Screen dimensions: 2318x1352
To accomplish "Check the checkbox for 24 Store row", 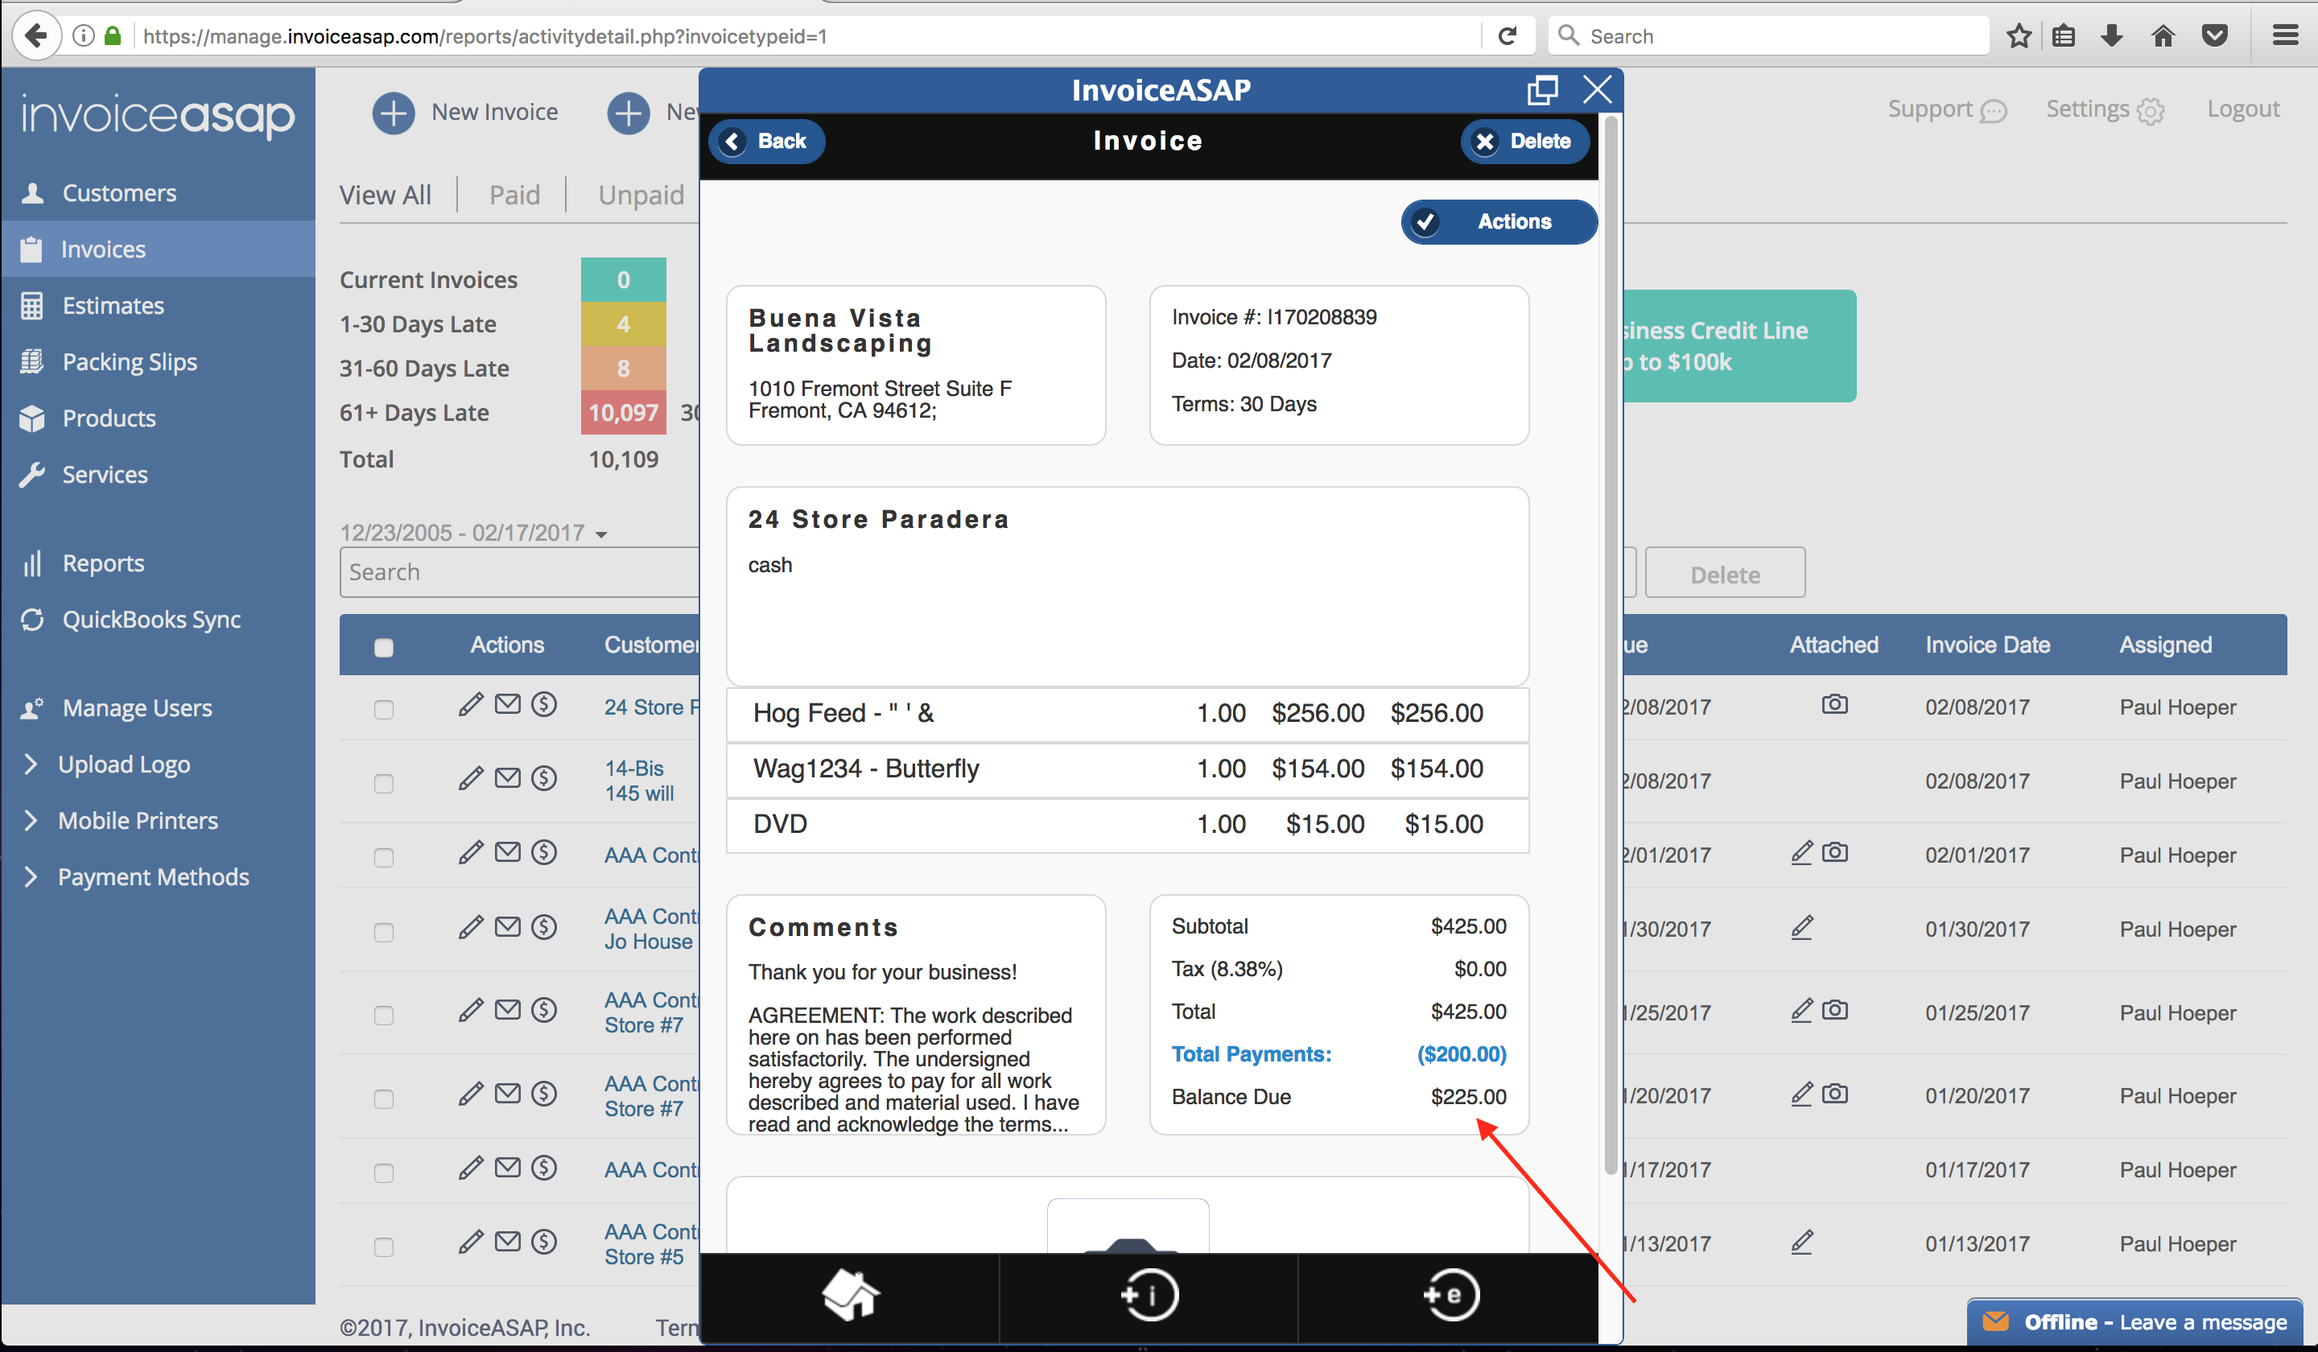I will [384, 709].
